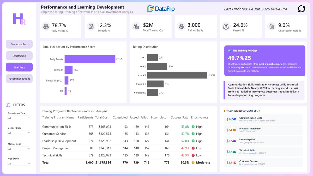
Task: Click the refresh arrows icon
Action: pyautogui.click(x=302, y=9)
